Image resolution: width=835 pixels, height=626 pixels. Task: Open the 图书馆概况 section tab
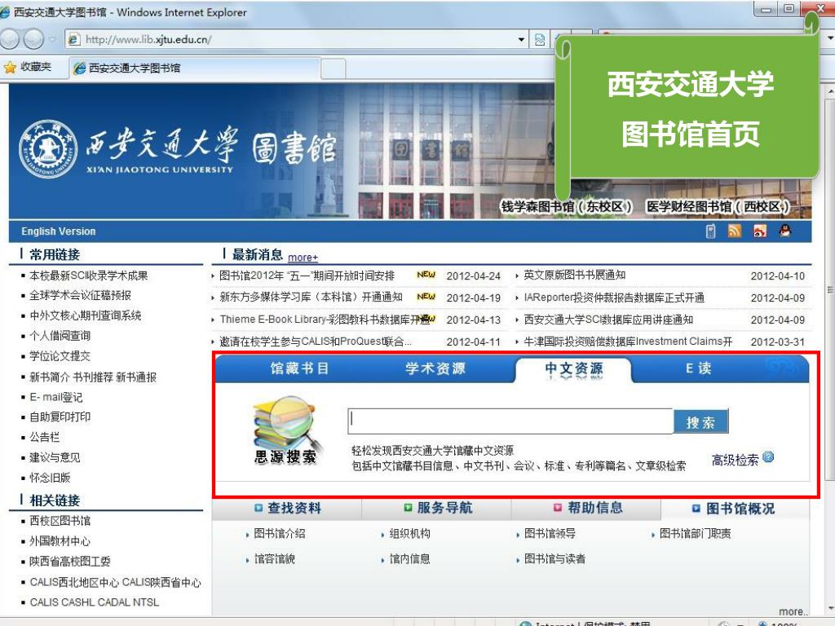tap(735, 509)
